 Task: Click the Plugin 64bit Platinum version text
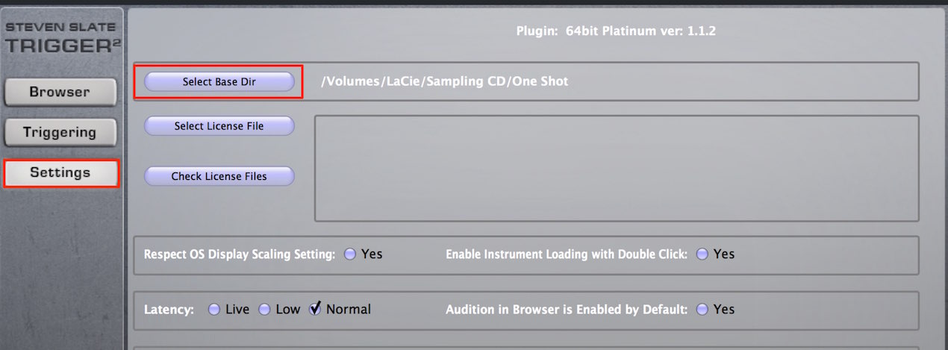(x=617, y=31)
